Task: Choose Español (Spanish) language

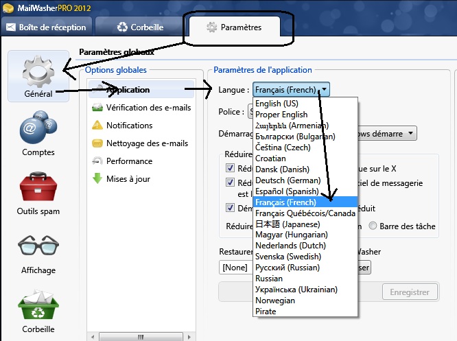Action: coord(305,191)
